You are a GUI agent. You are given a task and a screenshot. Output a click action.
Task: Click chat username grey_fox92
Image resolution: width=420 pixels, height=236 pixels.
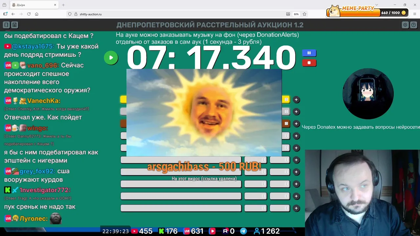[37, 171]
